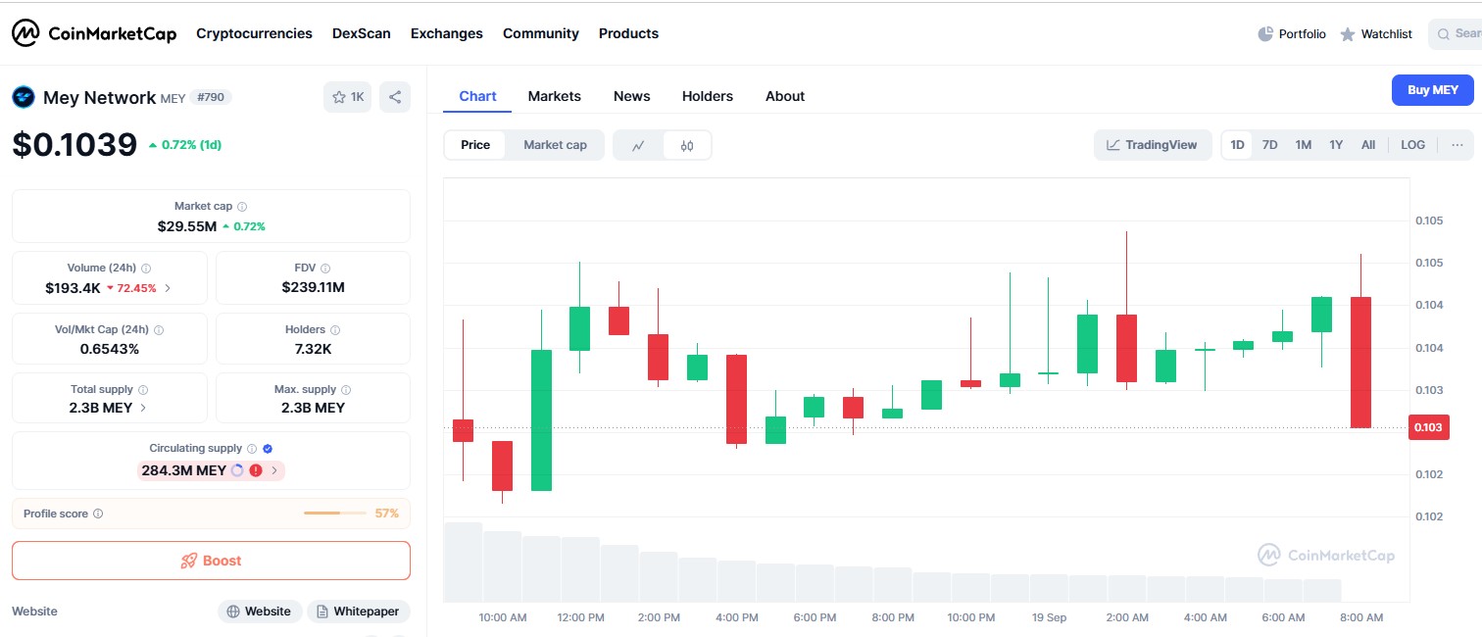Click the Mey Network coin icon
The height and width of the screenshot is (637, 1482).
click(23, 97)
